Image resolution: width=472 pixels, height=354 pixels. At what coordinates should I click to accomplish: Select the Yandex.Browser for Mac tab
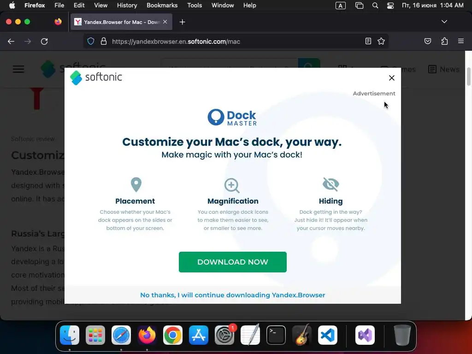[121, 22]
